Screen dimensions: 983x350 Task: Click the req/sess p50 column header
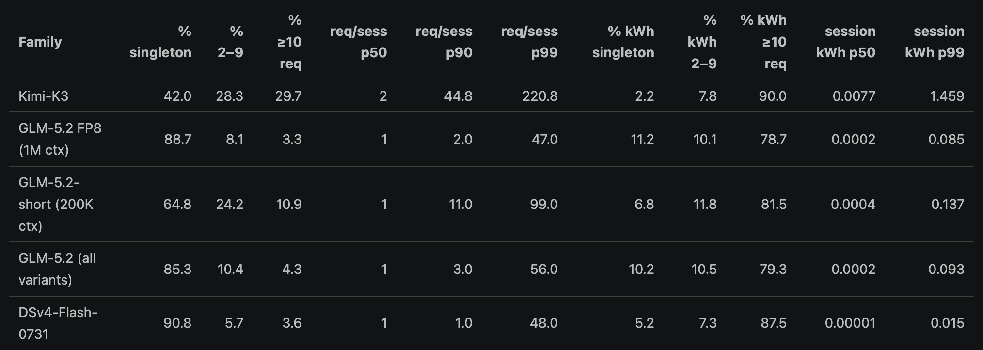359,42
